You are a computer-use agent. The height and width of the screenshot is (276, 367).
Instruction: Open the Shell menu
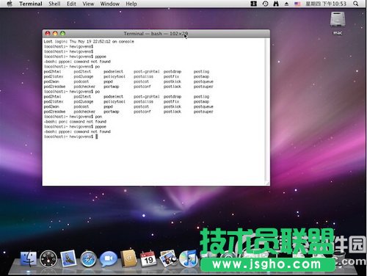(54, 4)
